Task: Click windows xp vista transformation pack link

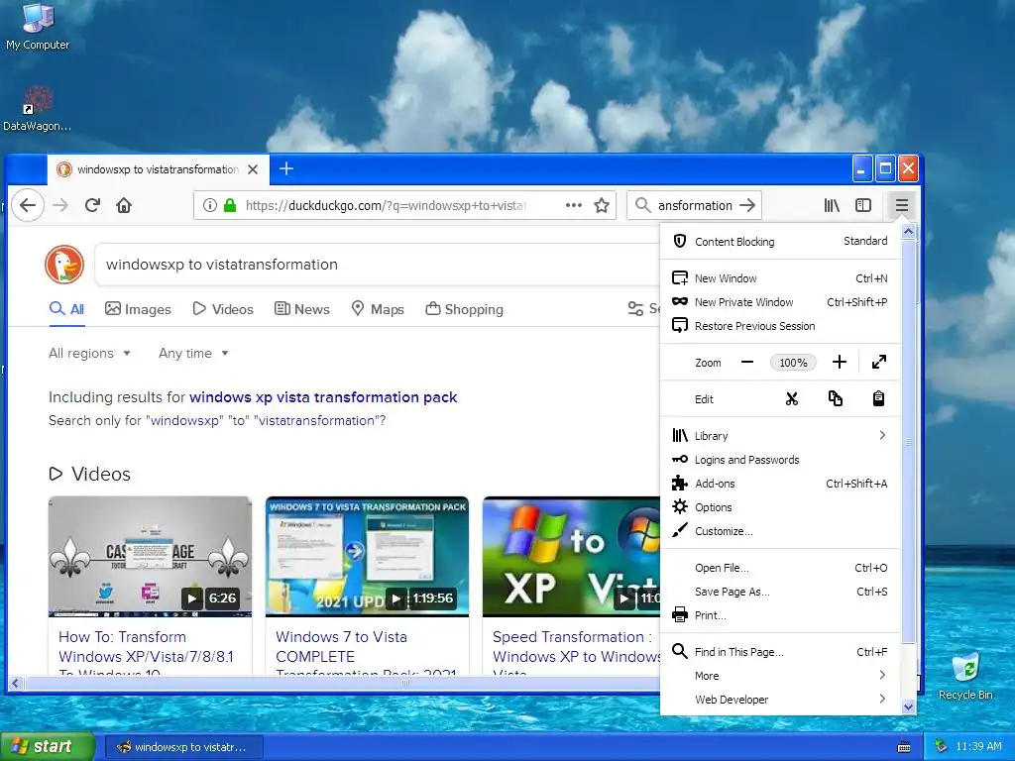Action: [x=323, y=397]
